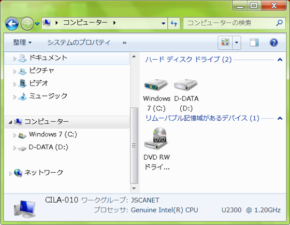290x225 pixels.
Task: Click the ドキュメント library icon
Action: coord(22,58)
